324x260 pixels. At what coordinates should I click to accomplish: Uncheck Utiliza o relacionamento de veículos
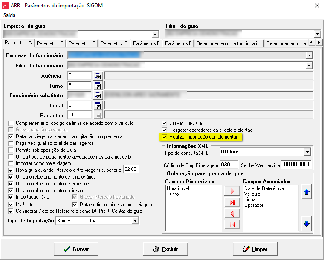coord(11,184)
